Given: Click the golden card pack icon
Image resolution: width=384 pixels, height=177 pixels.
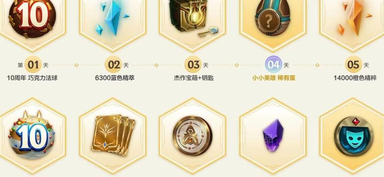Looking at the screenshot, I should click(x=113, y=135).
